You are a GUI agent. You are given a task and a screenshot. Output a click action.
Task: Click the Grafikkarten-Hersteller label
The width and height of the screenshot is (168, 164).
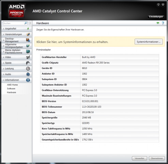point(54,57)
